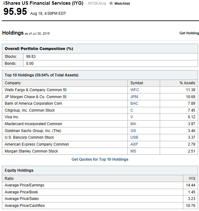
Task: Click Bank of America Corporation Com
Action: point(33,103)
